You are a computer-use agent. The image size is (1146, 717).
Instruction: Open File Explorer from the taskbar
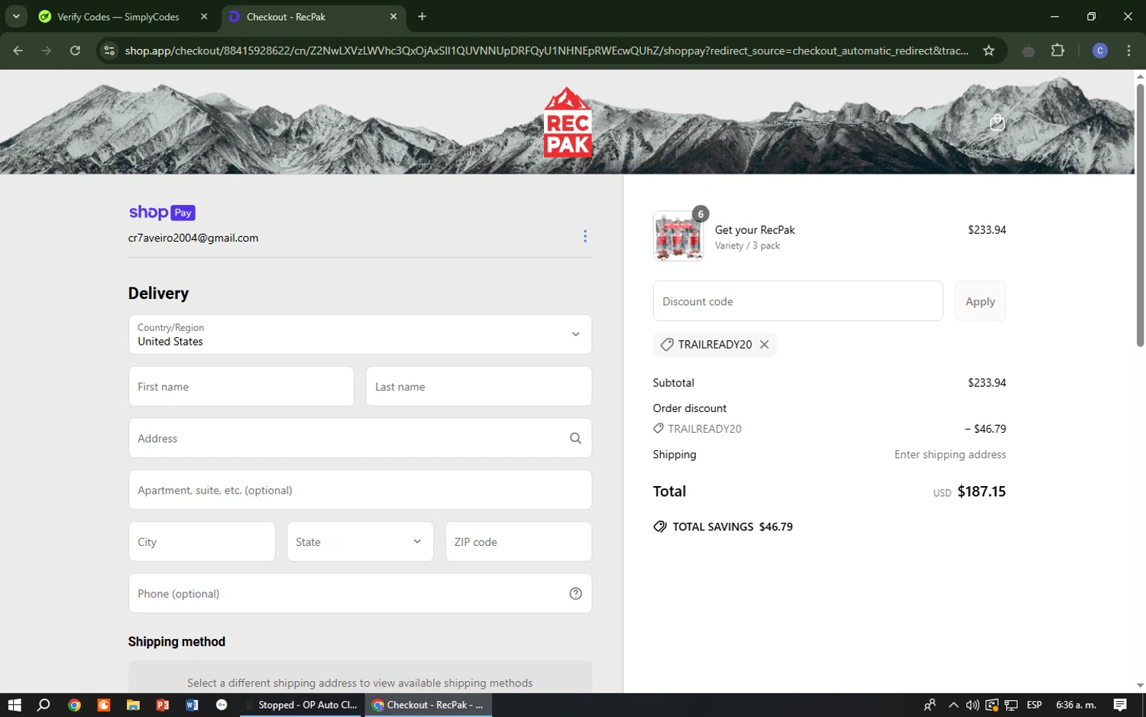tap(133, 705)
